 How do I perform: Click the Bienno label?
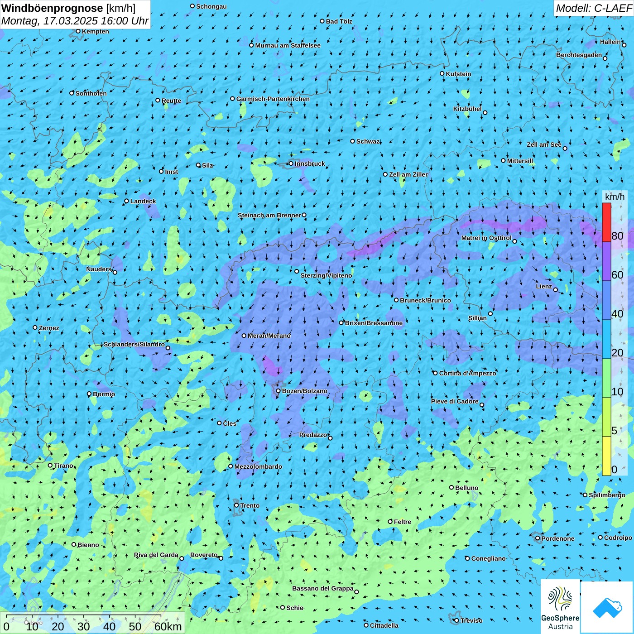click(88, 545)
